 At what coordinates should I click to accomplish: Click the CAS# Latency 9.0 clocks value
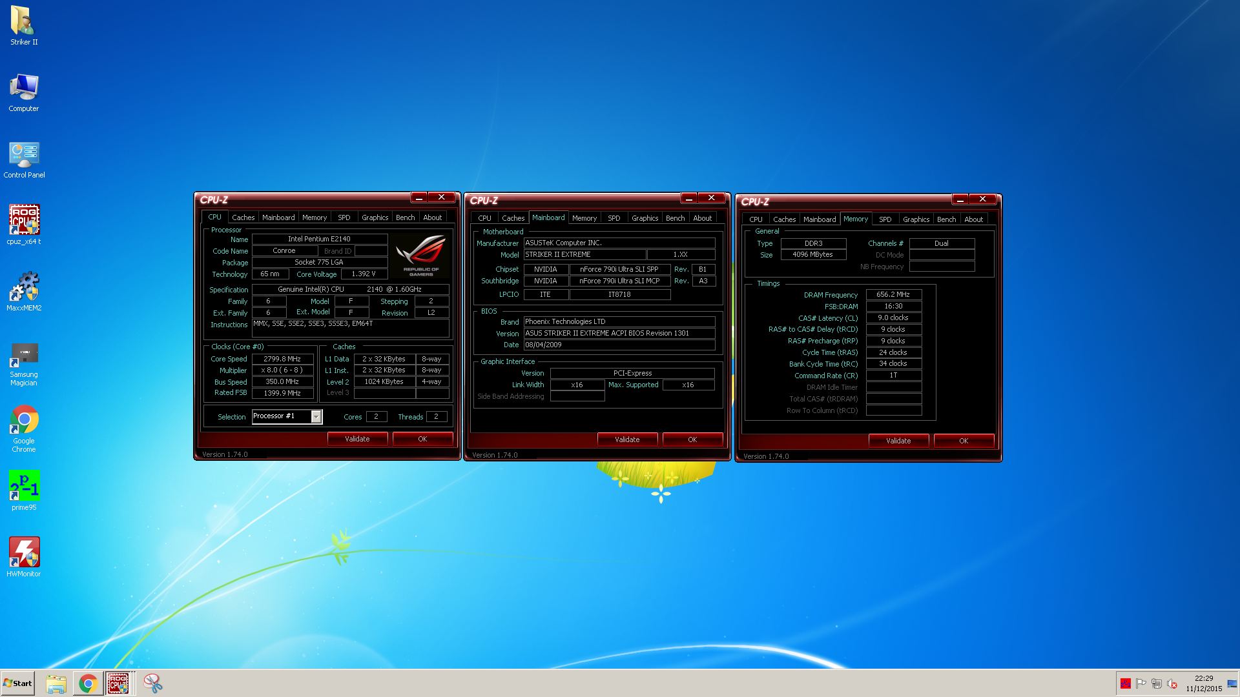894,318
